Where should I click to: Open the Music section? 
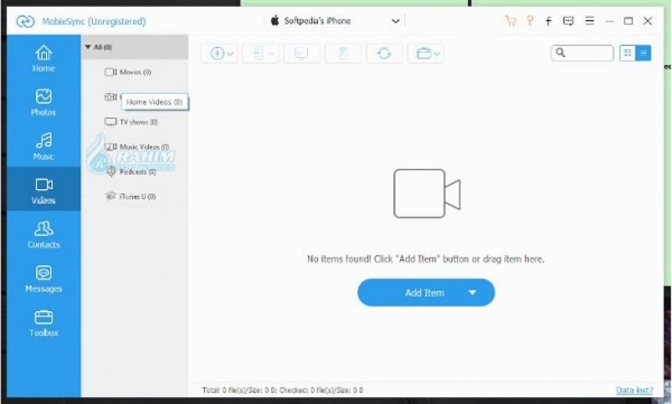[x=43, y=146]
